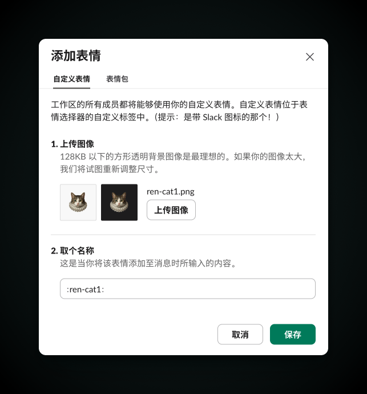Place cursor after ren-cat1 in the name box
This screenshot has width=367, height=394.
point(101,290)
